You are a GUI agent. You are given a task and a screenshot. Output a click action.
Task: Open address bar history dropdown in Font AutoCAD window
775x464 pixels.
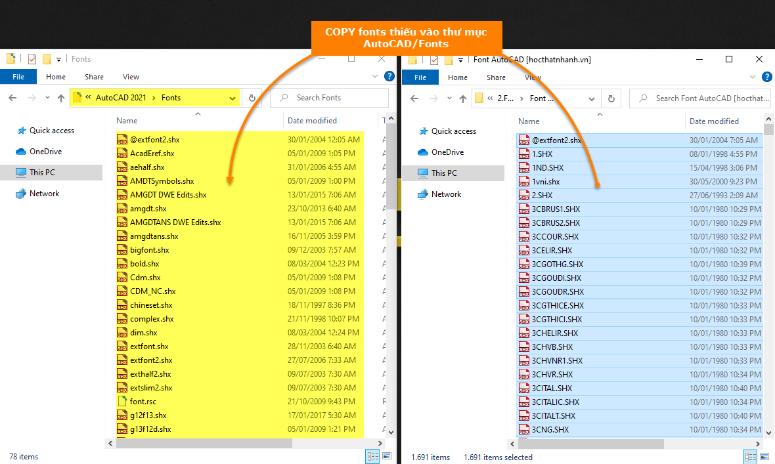tap(592, 98)
